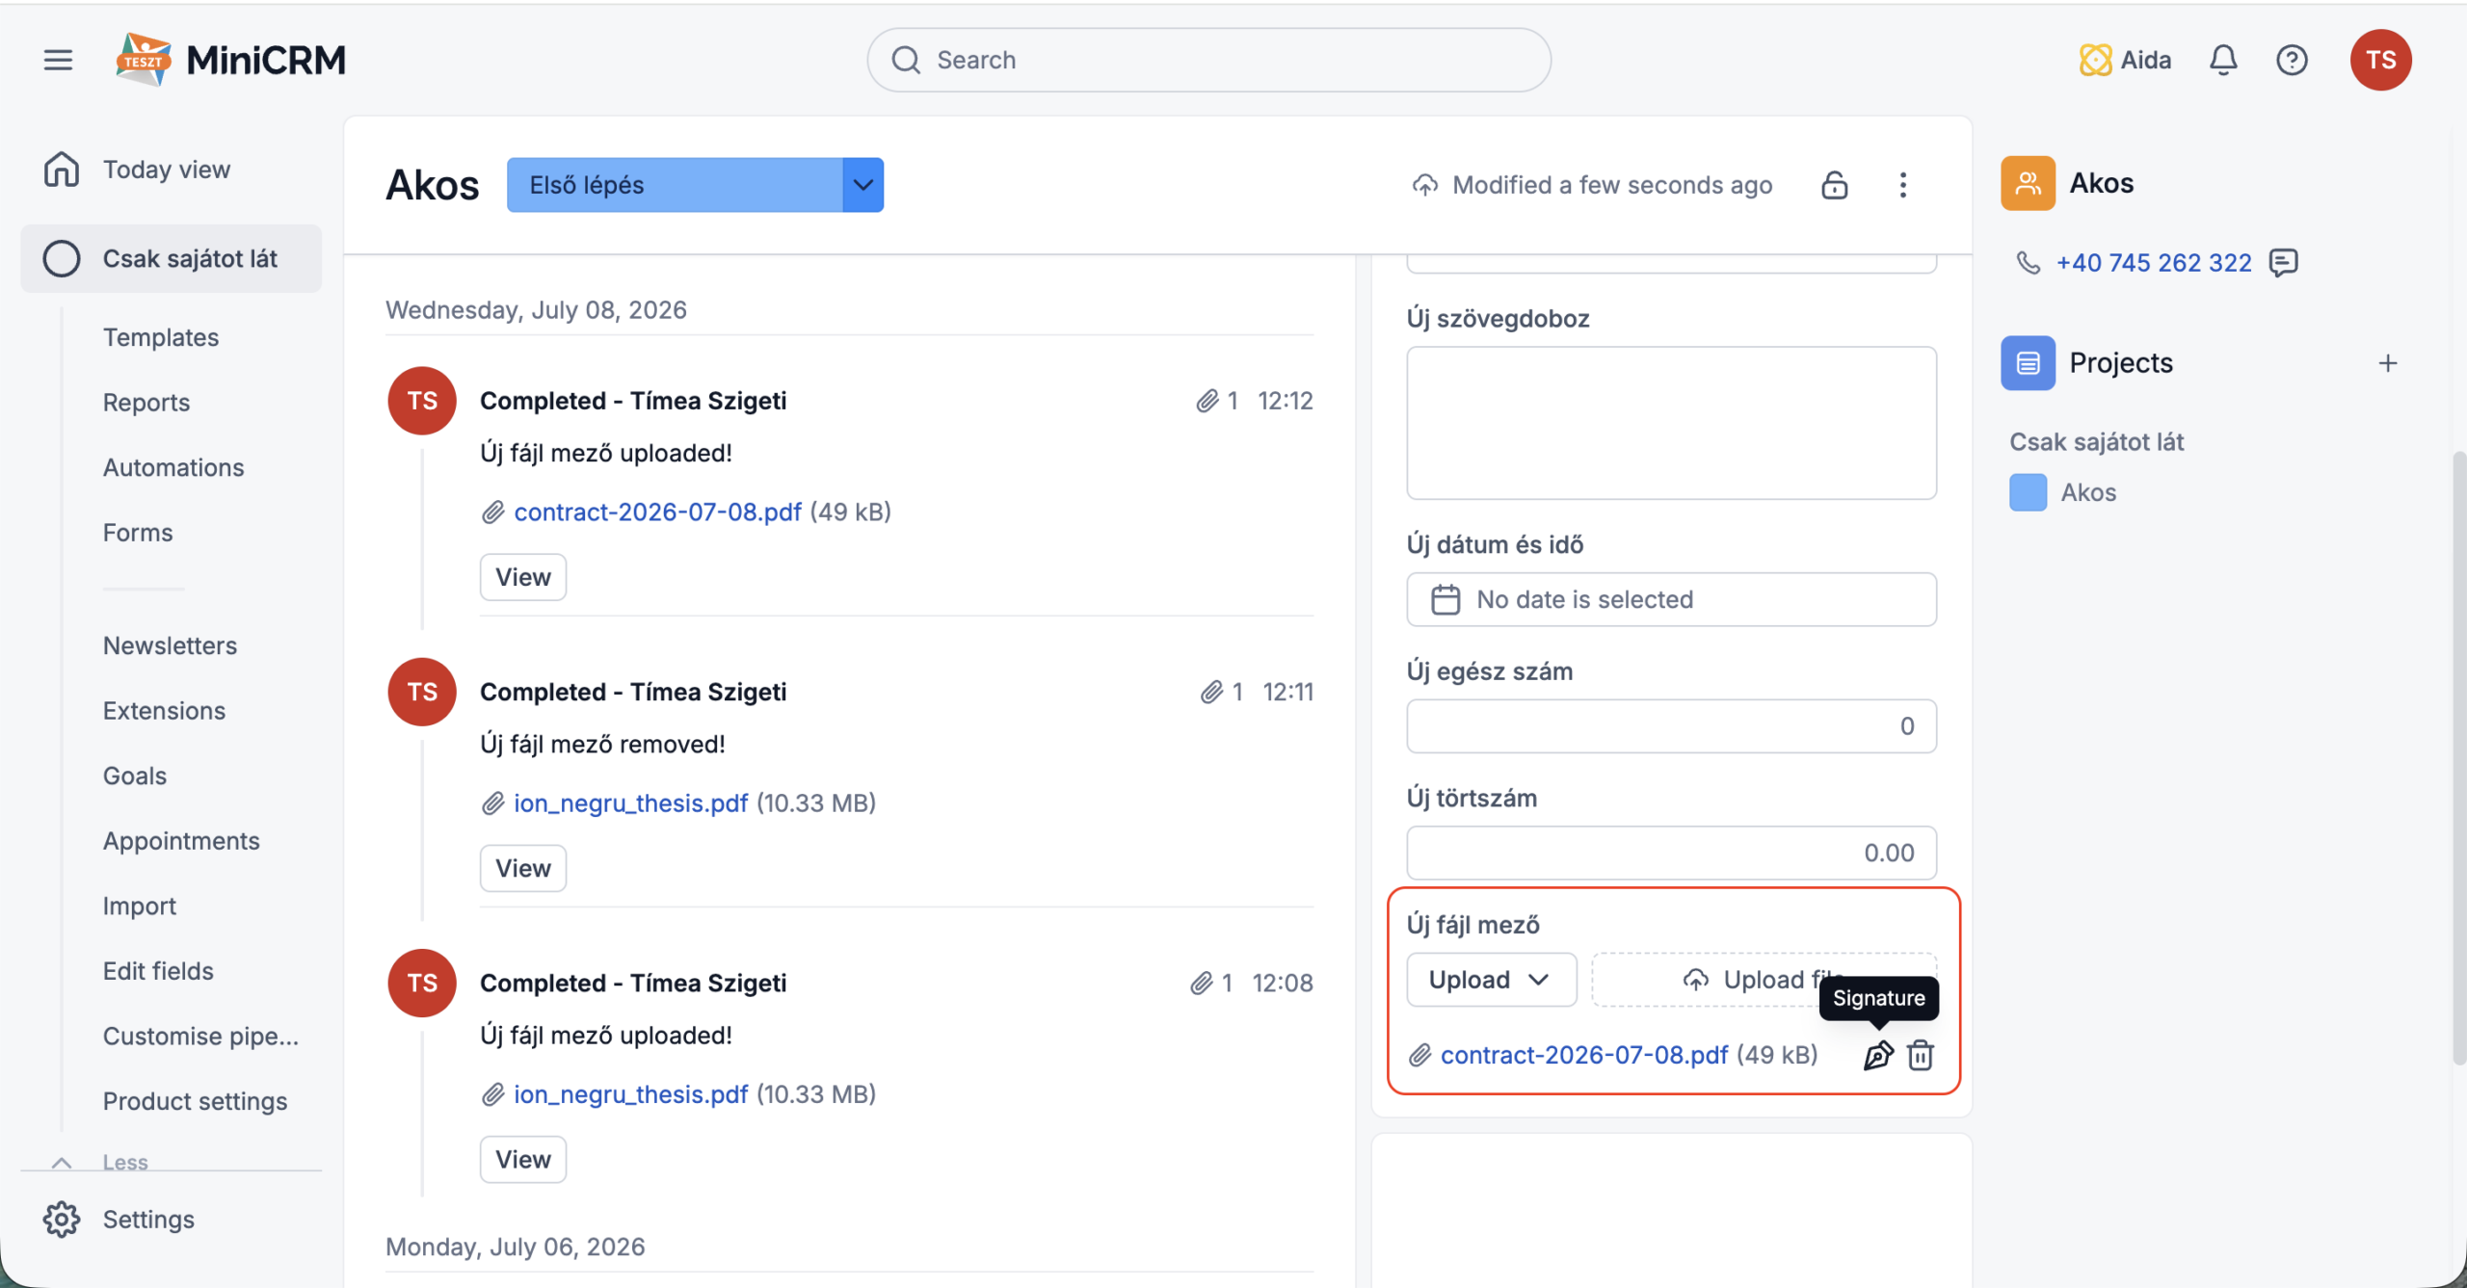
Task: Click the message icon beside the phone number
Action: point(2283,262)
